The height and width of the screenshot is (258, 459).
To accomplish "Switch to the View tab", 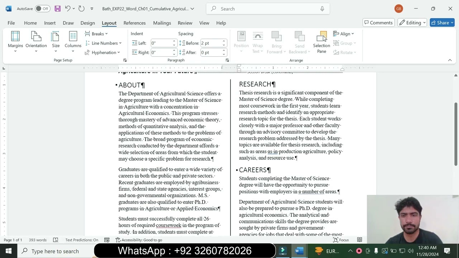I will click(x=204, y=23).
